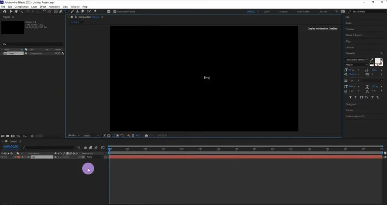Expand the Effects & Presets panel
The image size is (387, 205).
point(354,35)
